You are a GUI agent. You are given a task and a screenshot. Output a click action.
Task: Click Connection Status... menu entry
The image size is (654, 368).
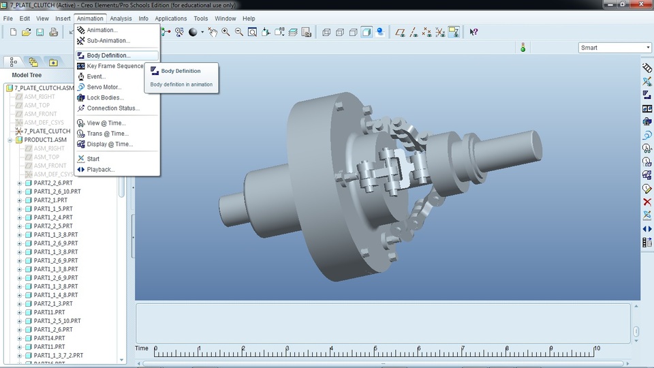point(113,108)
